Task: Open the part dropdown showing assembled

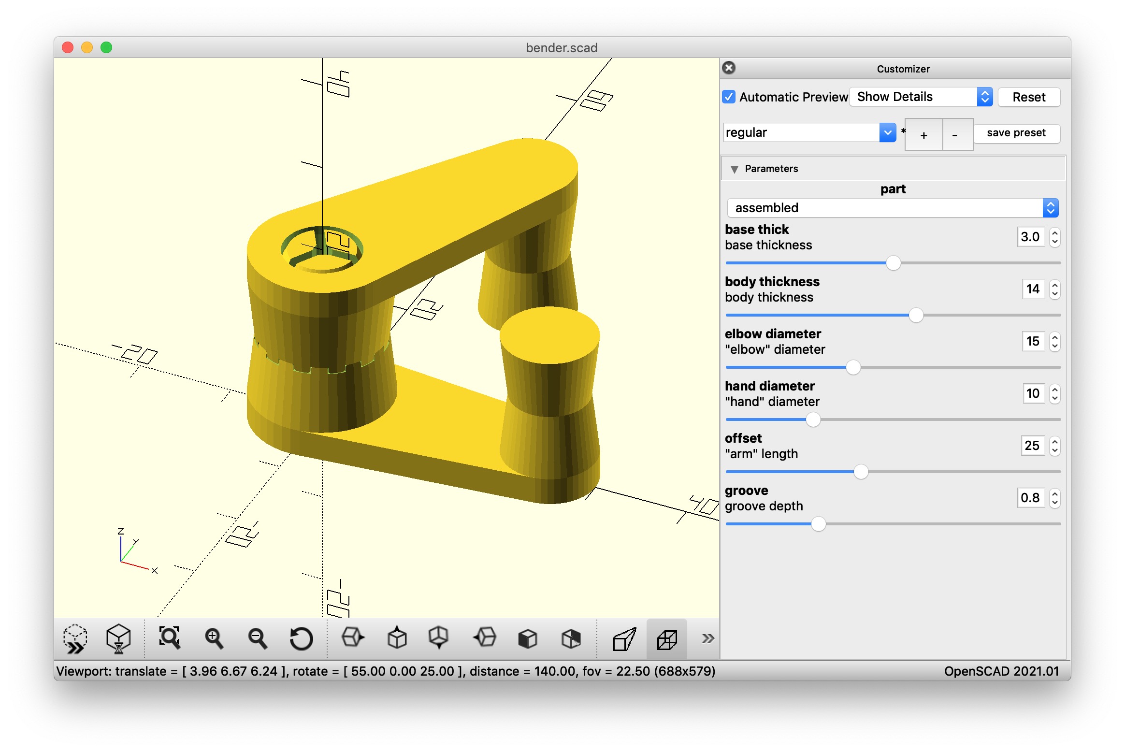Action: click(893, 208)
